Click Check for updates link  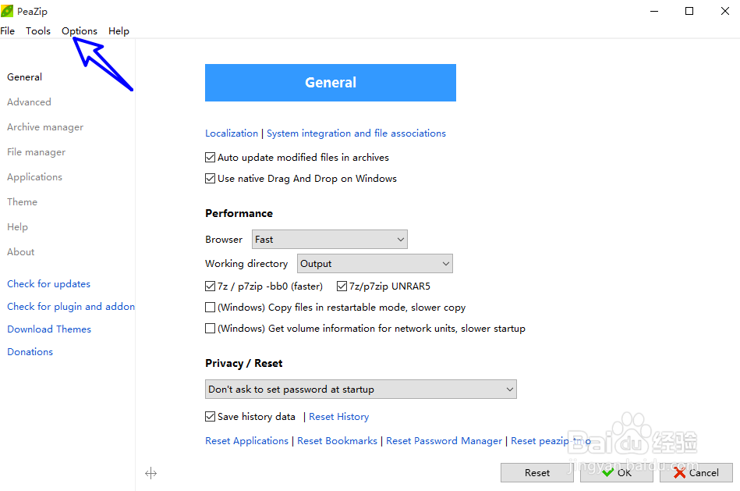48,284
